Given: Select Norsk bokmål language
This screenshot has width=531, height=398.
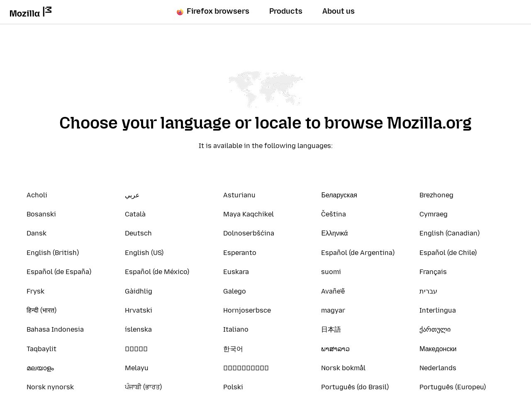Looking at the screenshot, I should click(x=343, y=368).
